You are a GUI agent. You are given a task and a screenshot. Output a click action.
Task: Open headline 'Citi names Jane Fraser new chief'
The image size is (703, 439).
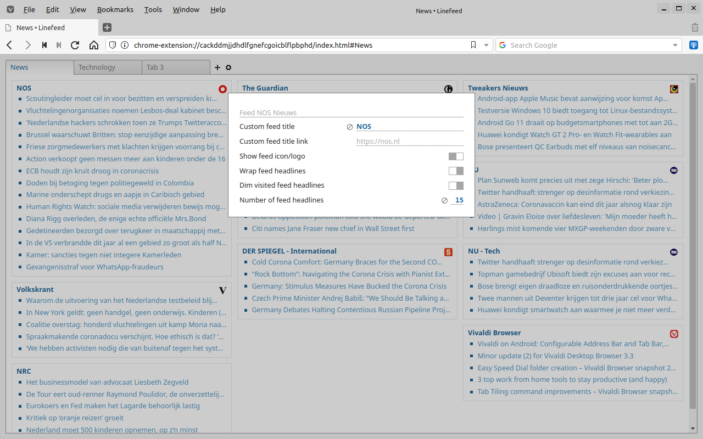click(x=333, y=228)
